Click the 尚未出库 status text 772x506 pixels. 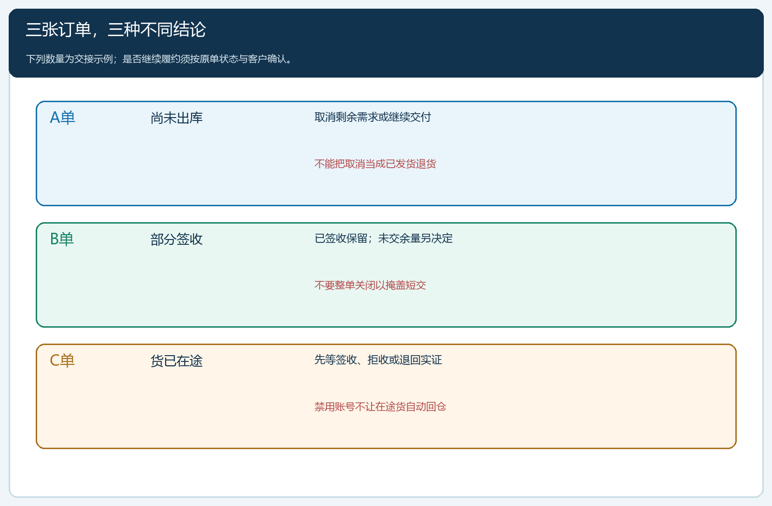click(177, 118)
